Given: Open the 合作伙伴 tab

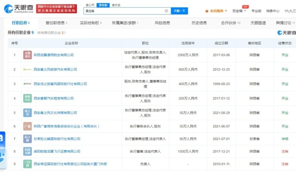Looking at the screenshot, I should [231, 23].
